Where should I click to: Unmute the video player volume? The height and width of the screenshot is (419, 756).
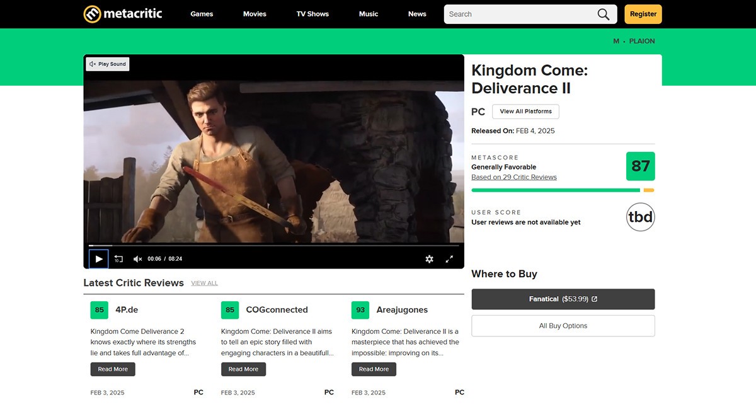tap(138, 259)
